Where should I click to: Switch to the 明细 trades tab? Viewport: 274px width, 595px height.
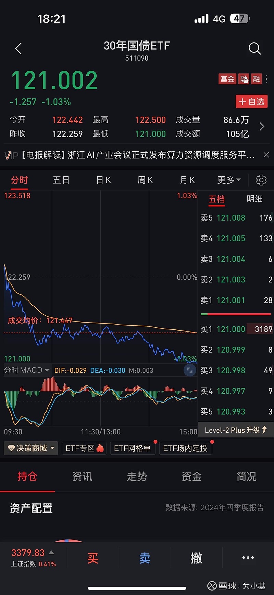coord(255,199)
